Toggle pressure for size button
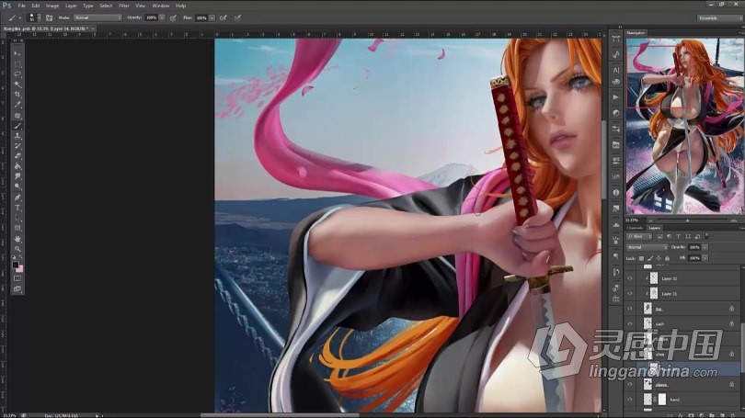 coord(237,18)
